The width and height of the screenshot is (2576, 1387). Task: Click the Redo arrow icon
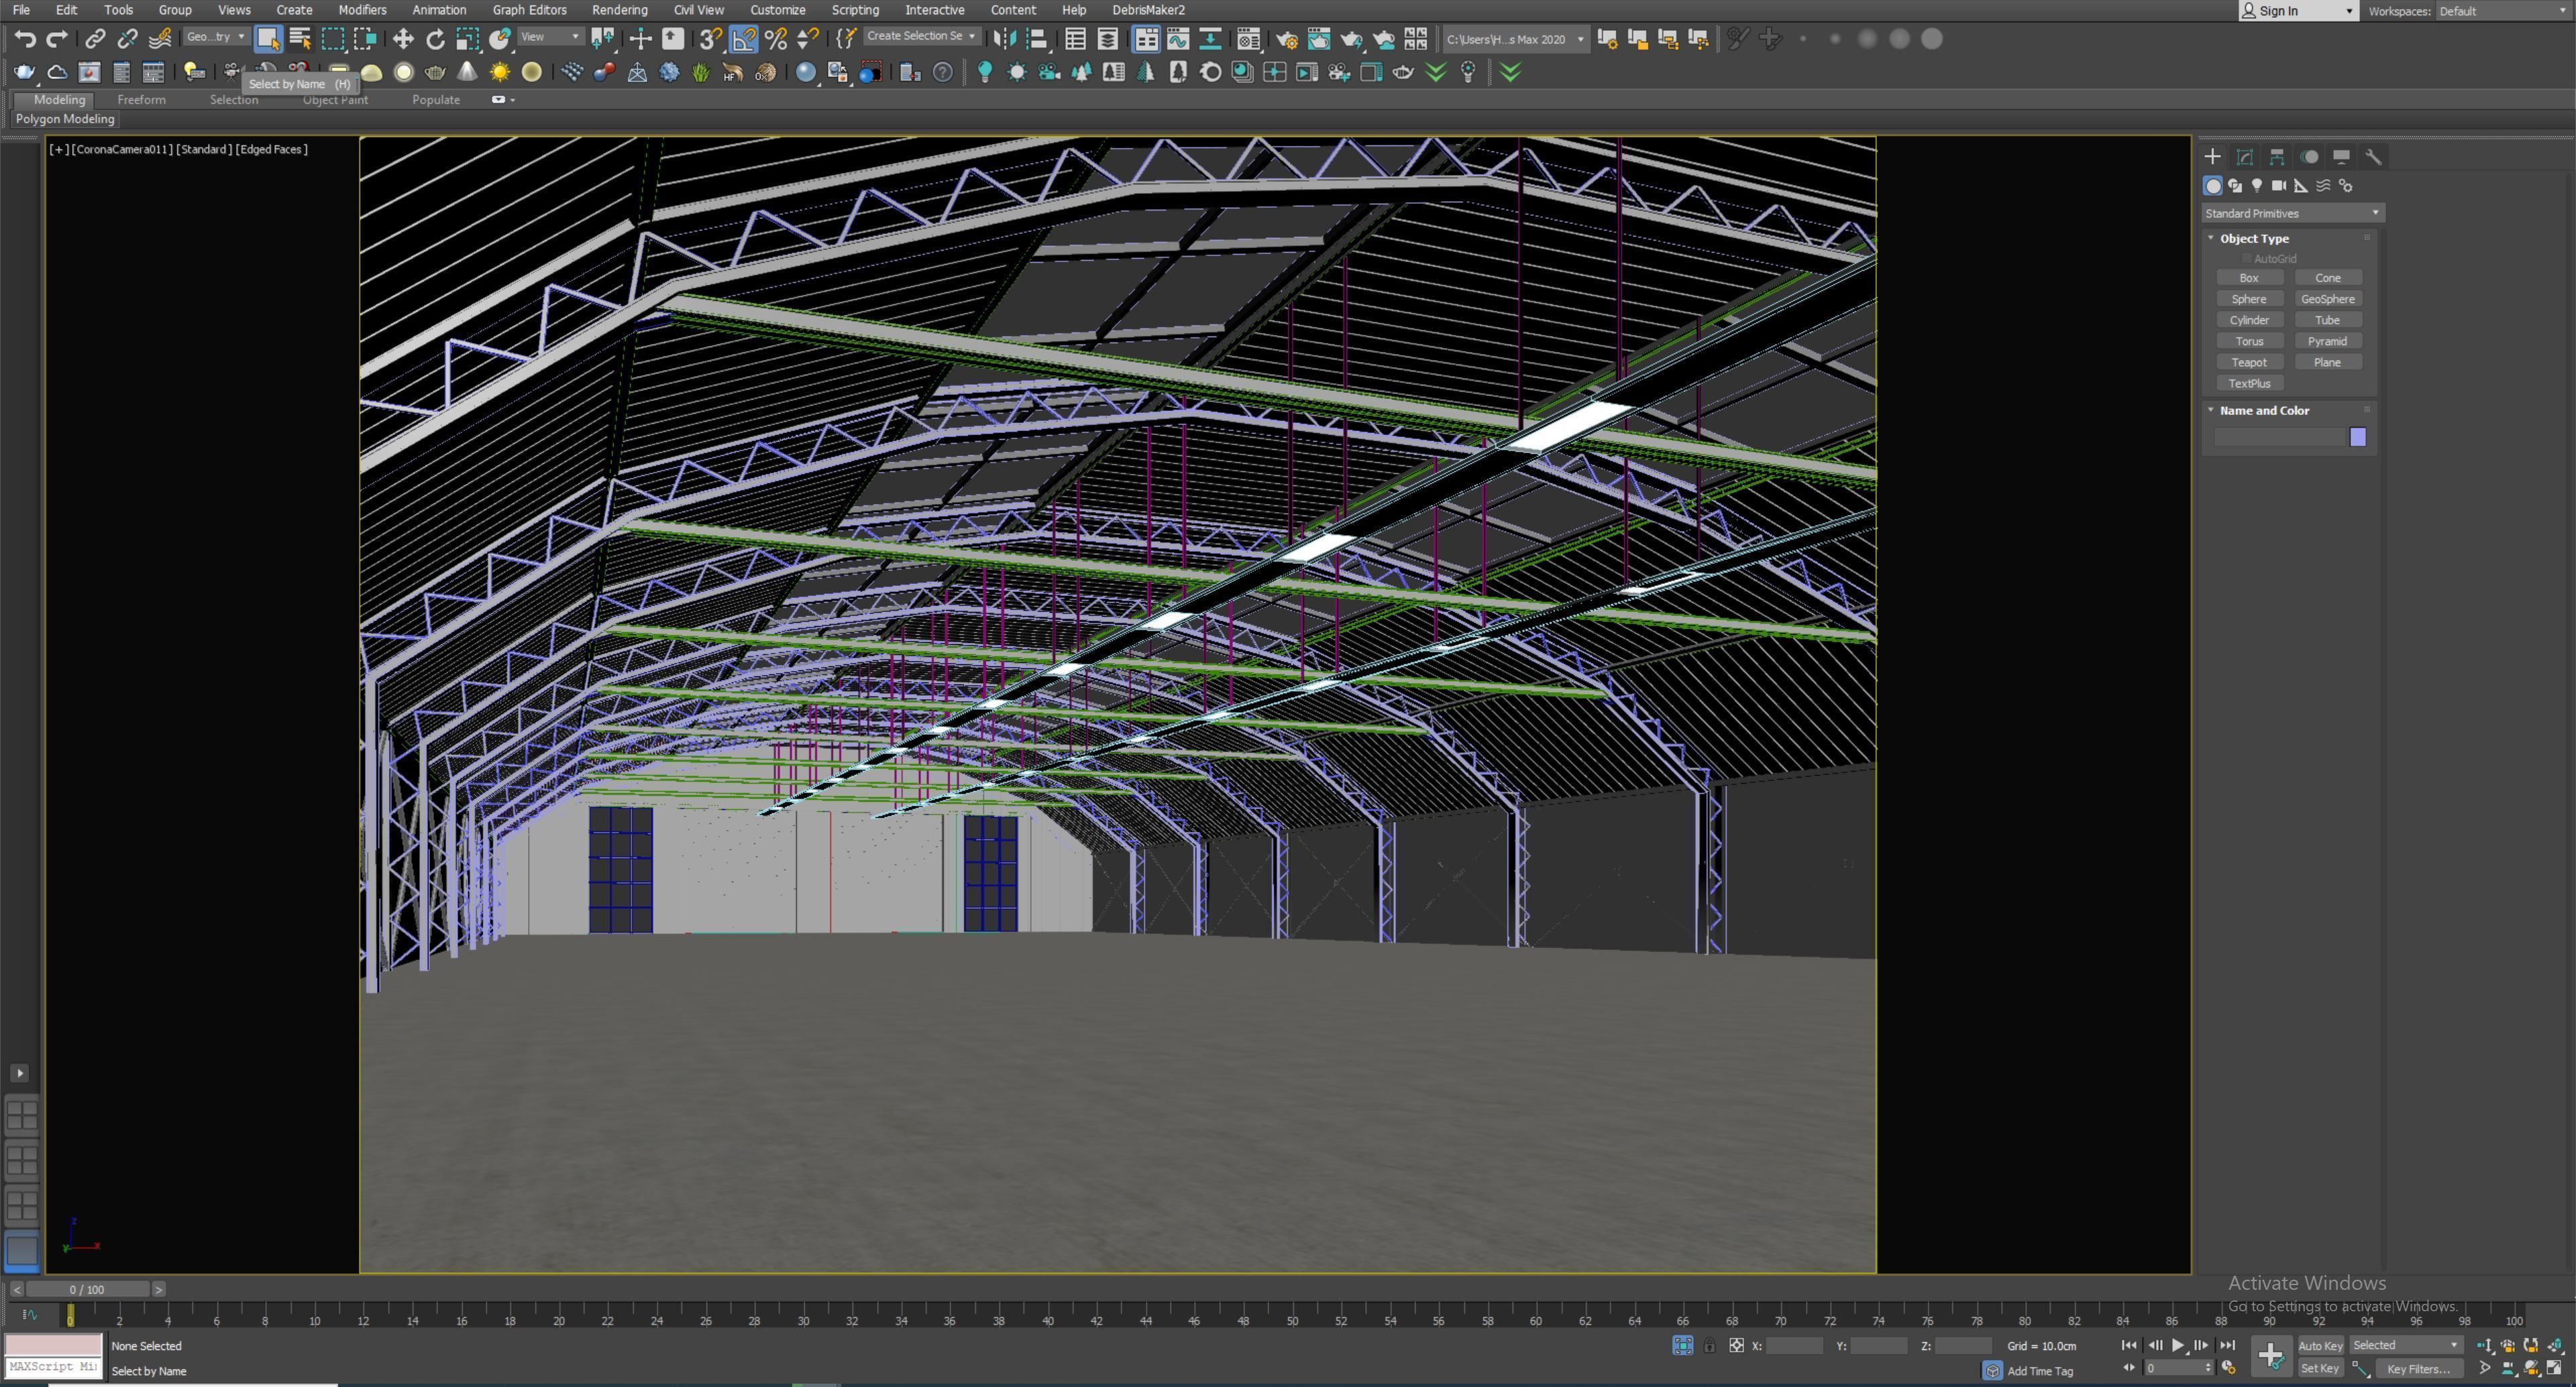coord(57,39)
